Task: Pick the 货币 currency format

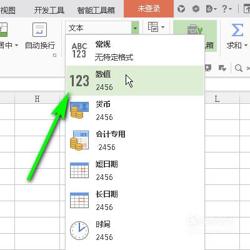Action: [x=135, y=111]
